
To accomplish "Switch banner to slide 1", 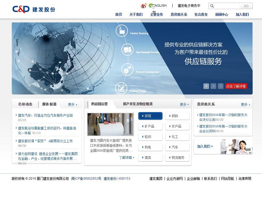I will tap(206, 86).
